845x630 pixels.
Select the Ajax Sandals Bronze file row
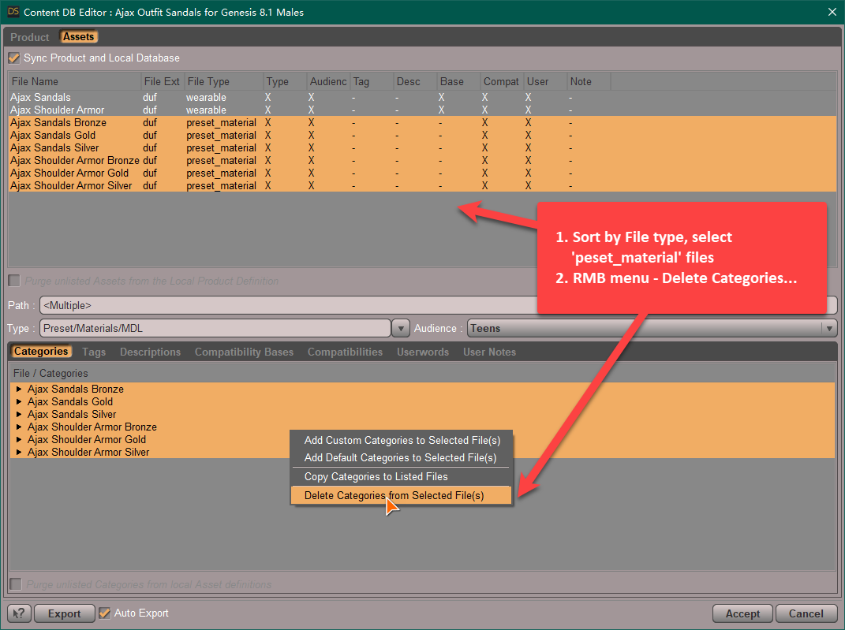pyautogui.click(x=423, y=123)
